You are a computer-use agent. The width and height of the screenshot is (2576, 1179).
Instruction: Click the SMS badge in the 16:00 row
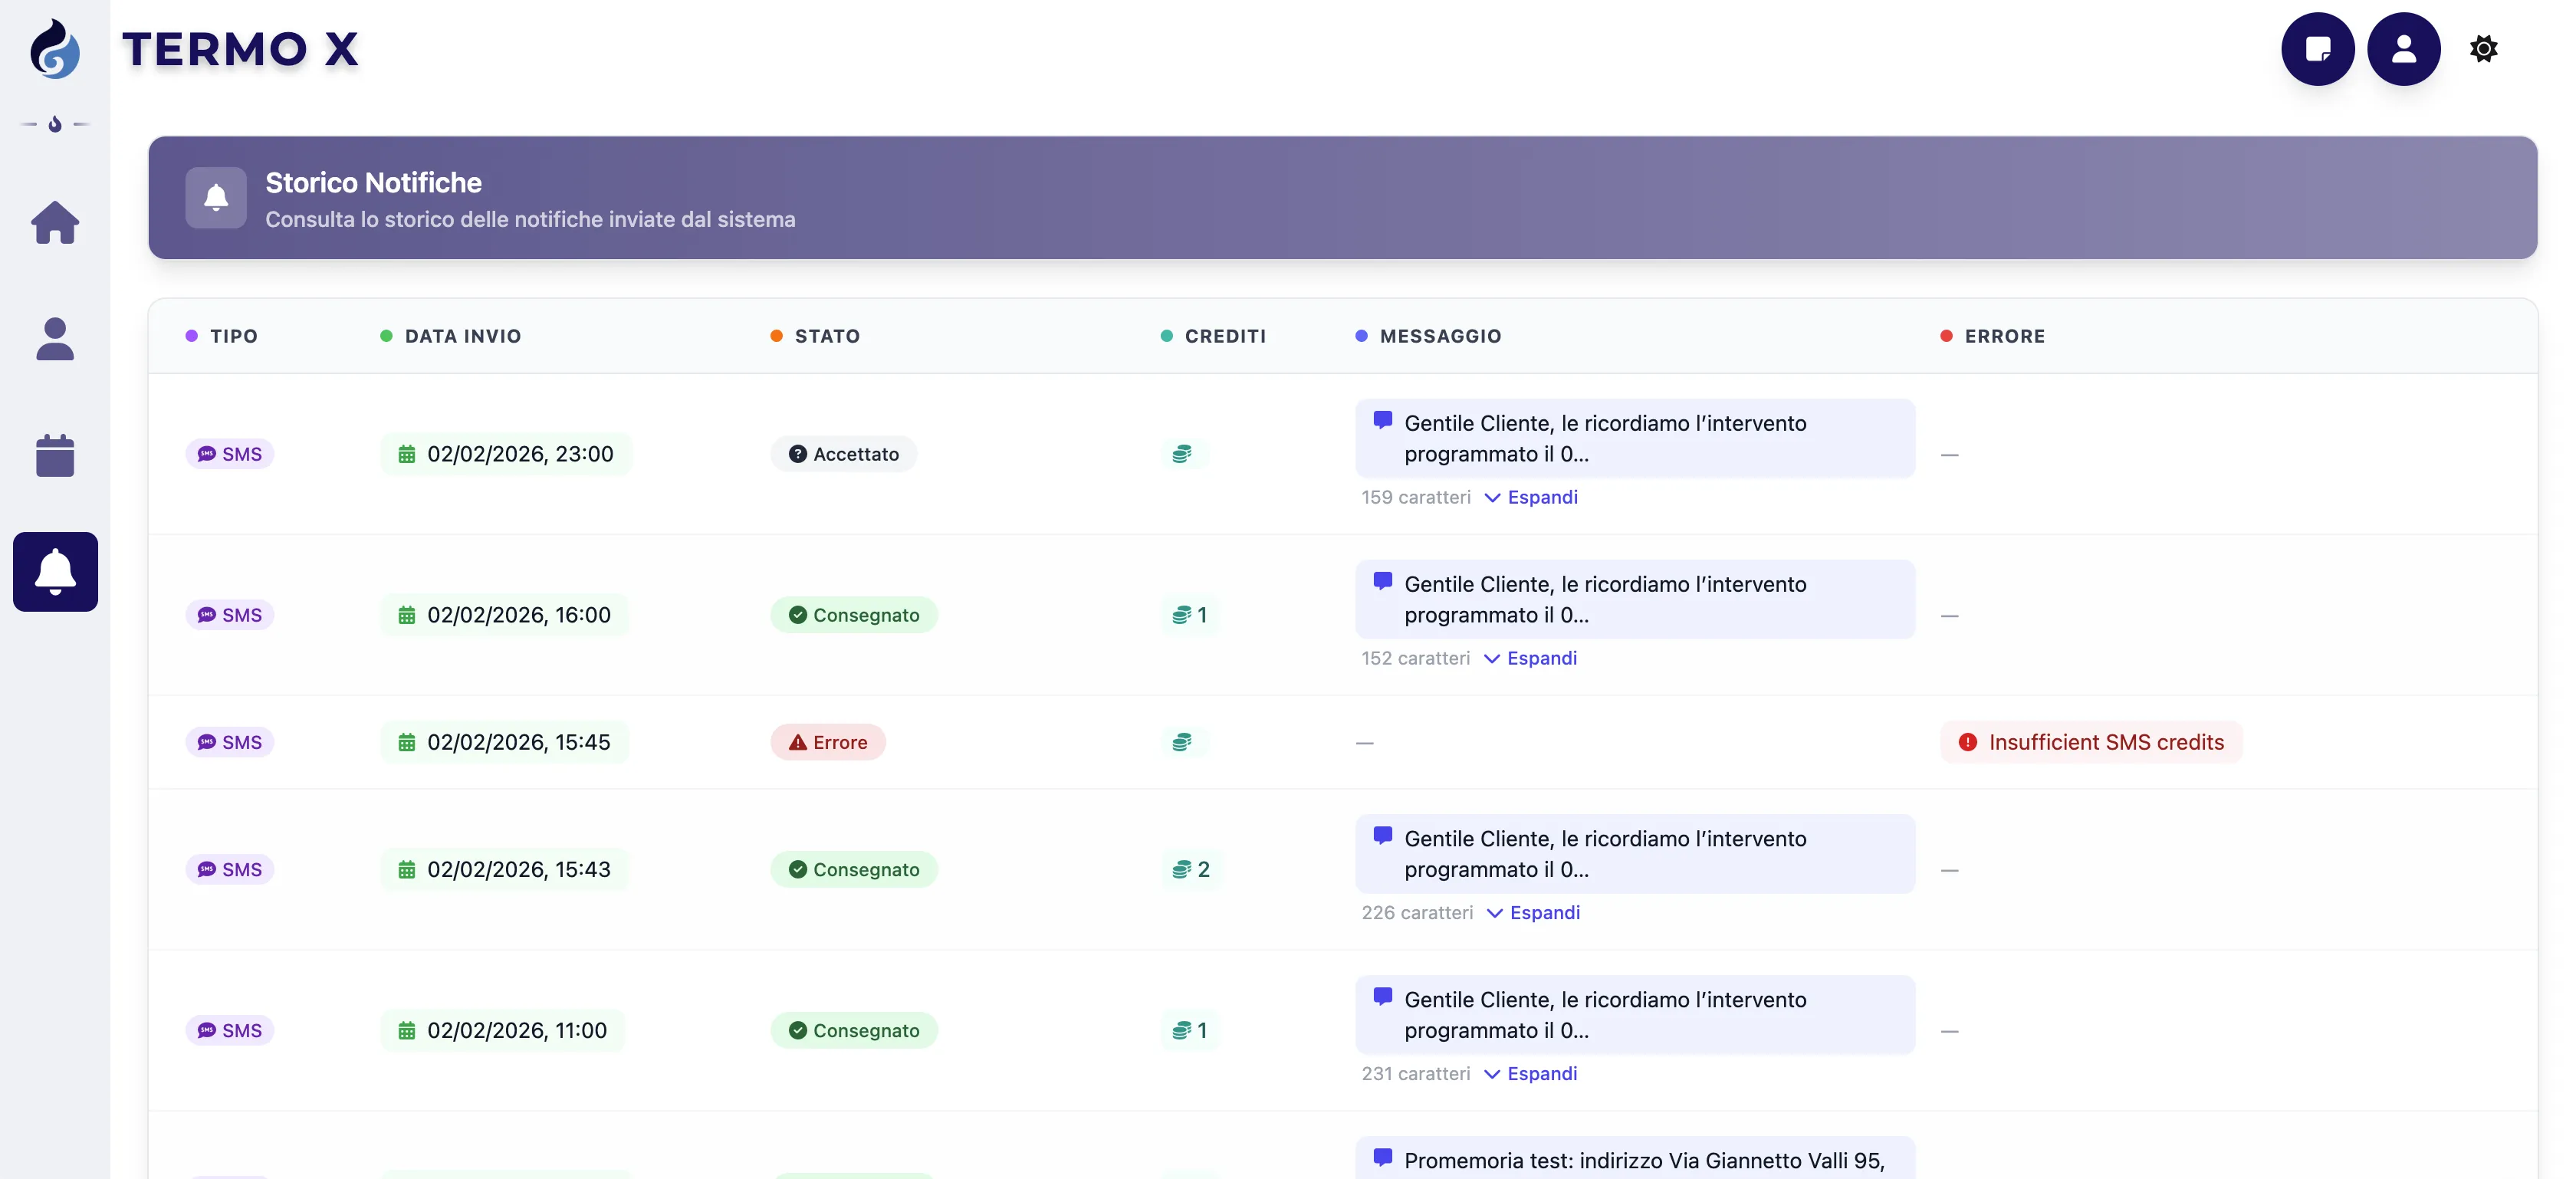[230, 615]
